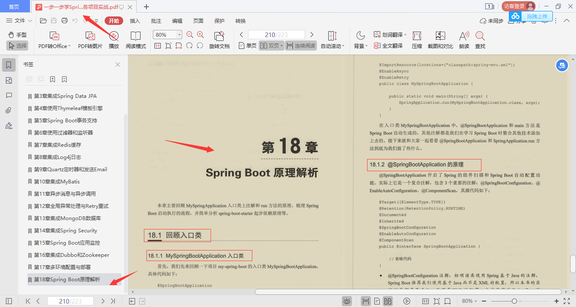Click the horizontal scrollbar under the pages
Screen dimensions: 576x307
click(408, 291)
